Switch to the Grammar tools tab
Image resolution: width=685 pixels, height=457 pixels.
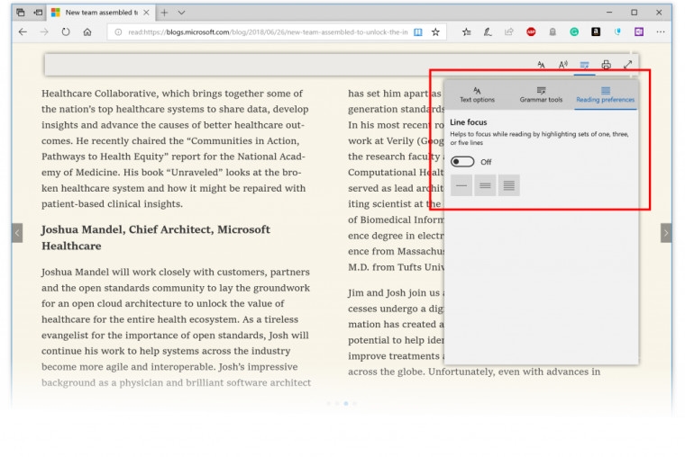pyautogui.click(x=541, y=94)
